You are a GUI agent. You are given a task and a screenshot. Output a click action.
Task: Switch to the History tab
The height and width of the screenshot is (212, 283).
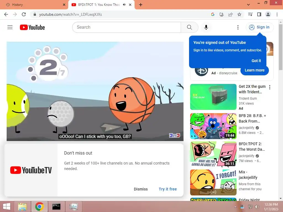point(34,5)
